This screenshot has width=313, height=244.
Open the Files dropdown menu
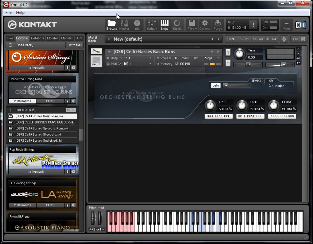tap(192, 25)
